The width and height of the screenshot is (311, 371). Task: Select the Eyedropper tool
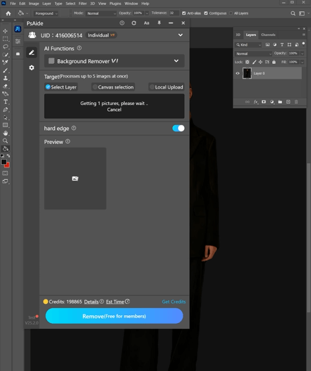[x=5, y=62]
